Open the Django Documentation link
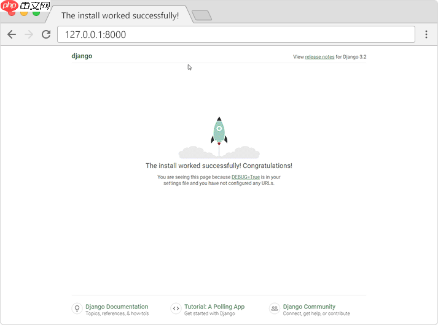 [x=117, y=307]
